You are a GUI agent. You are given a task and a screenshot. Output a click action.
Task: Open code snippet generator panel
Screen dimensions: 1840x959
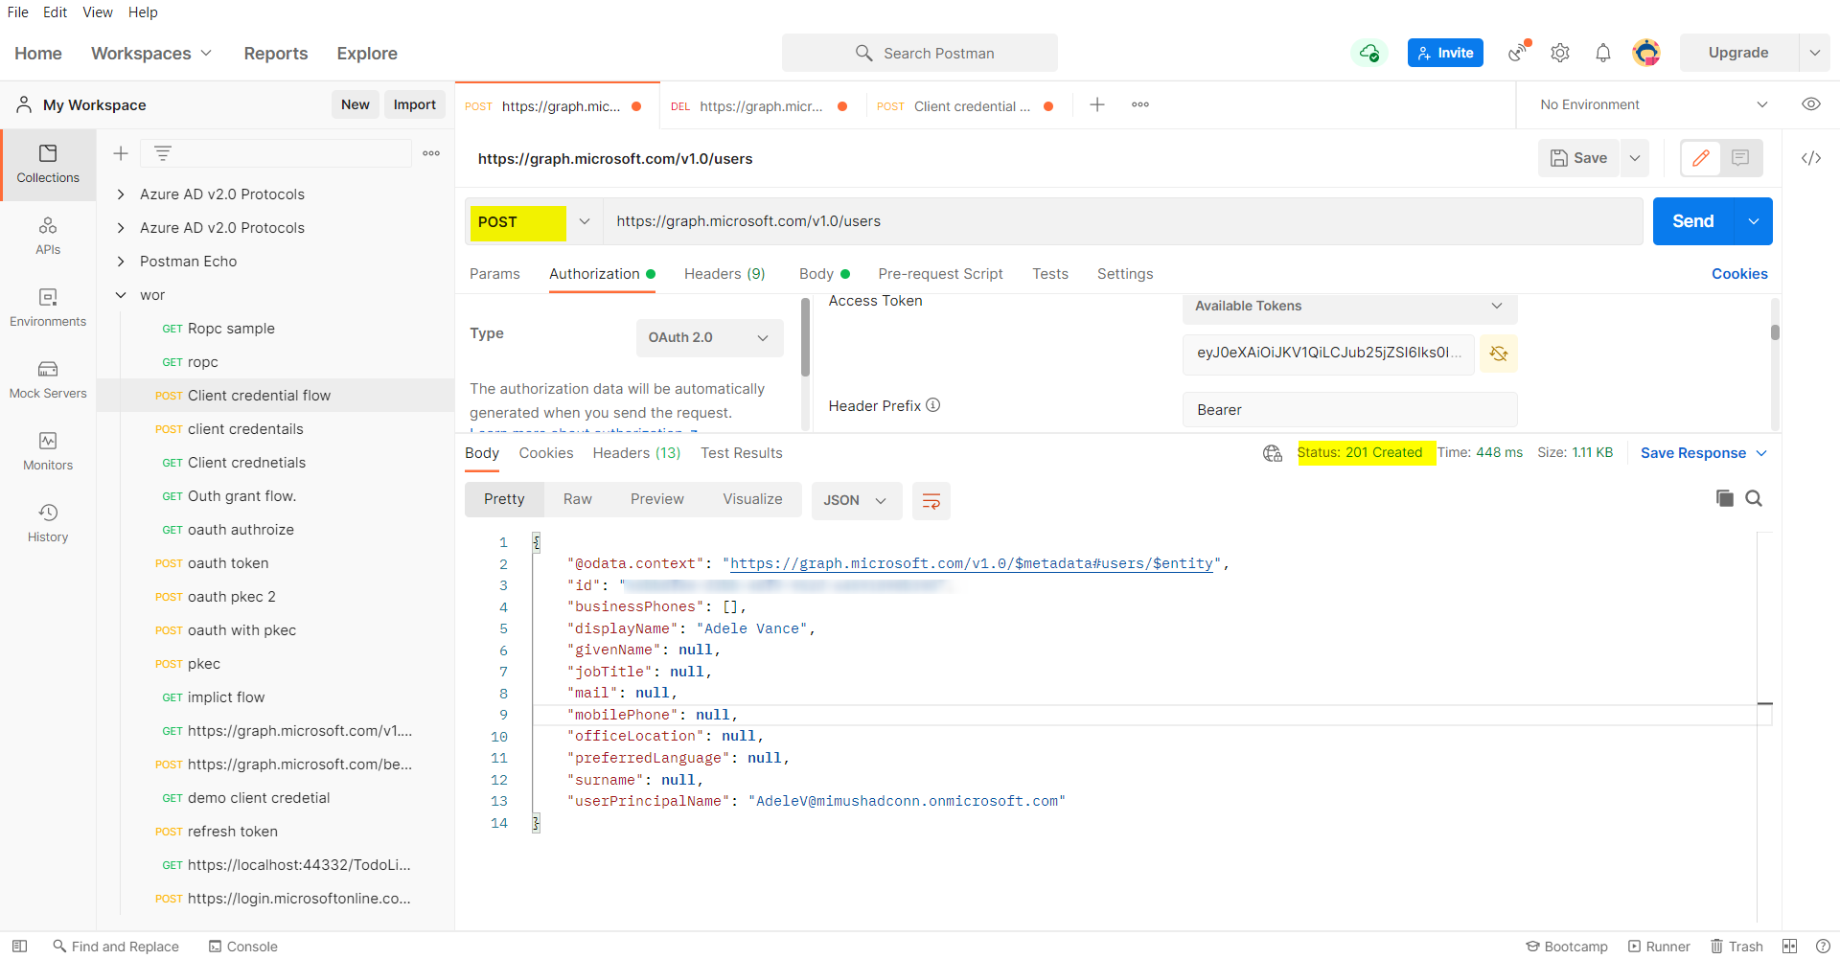[x=1811, y=158]
